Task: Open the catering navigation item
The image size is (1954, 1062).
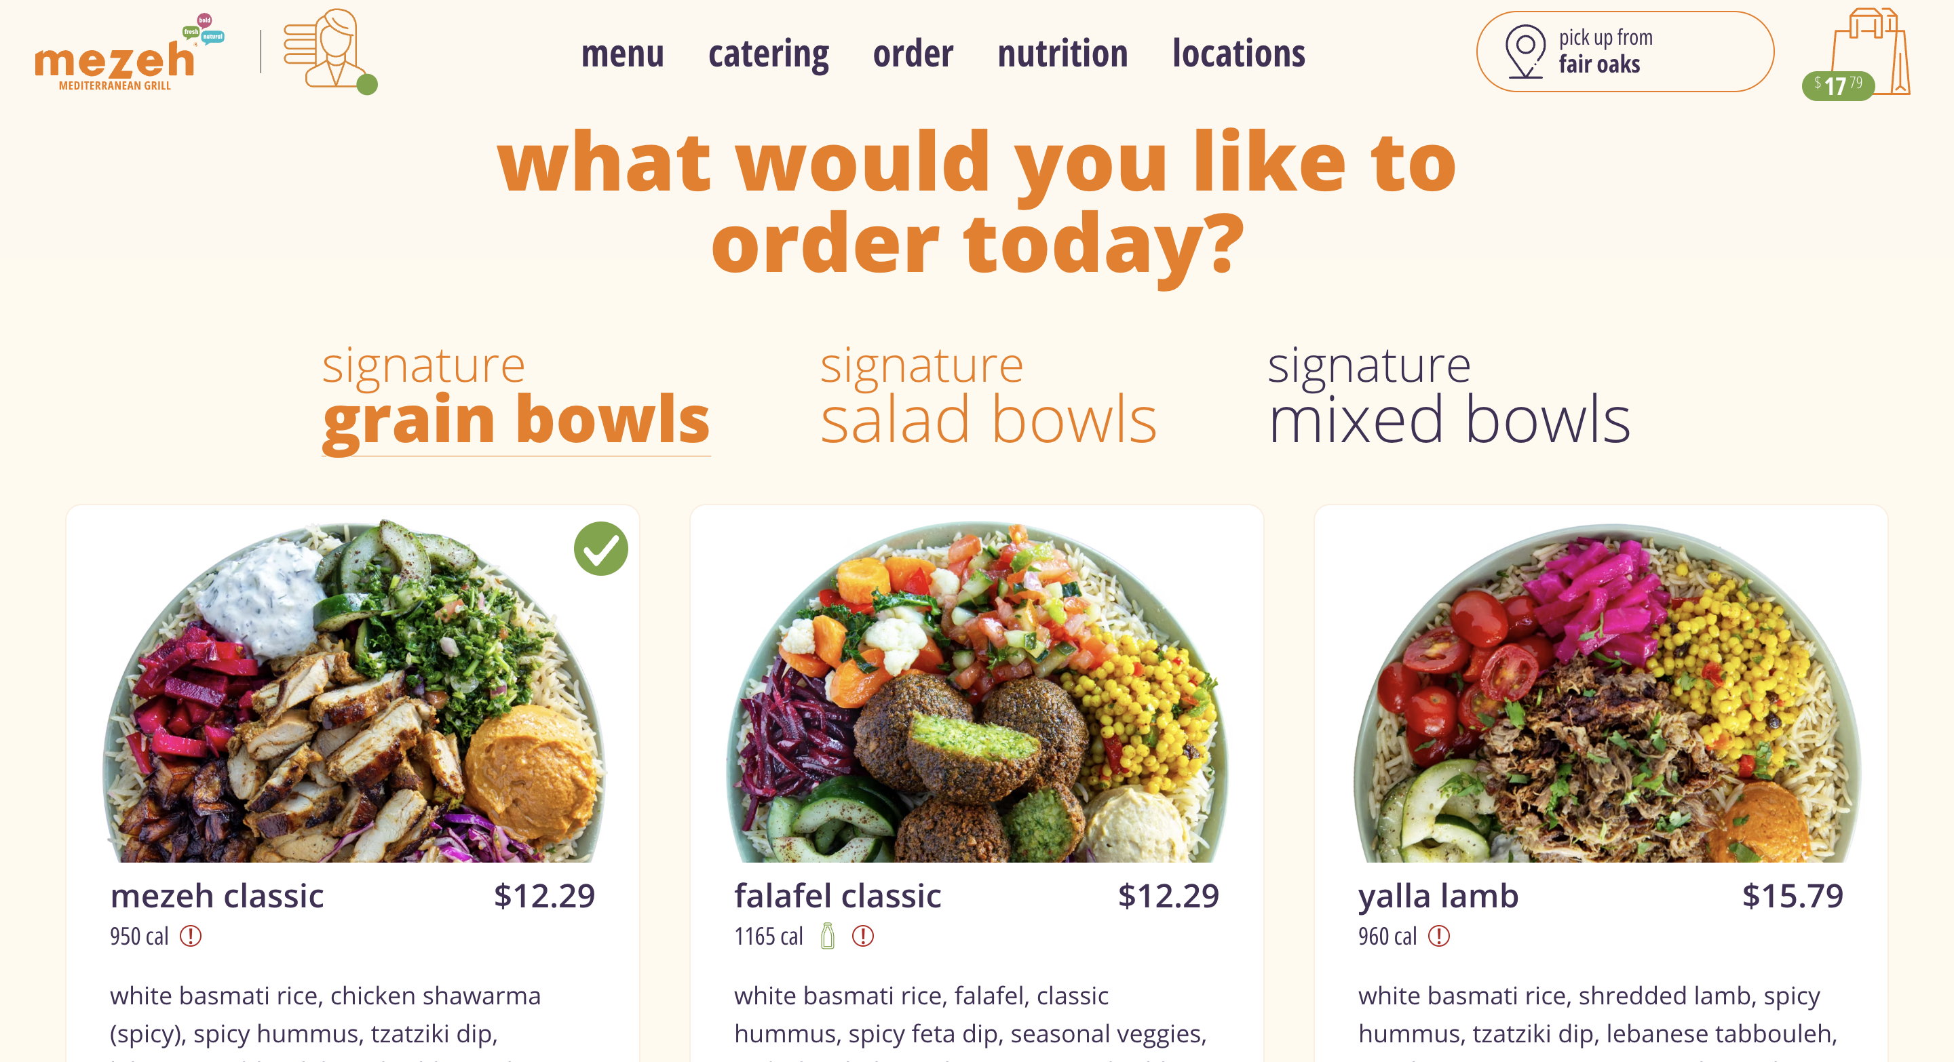Action: 769,54
